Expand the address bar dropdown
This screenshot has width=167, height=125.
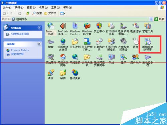151,19
